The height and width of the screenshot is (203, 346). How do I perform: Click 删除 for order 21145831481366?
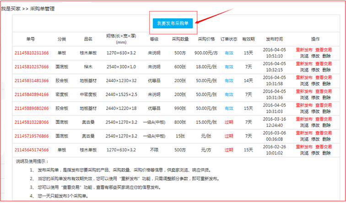pos(326,84)
